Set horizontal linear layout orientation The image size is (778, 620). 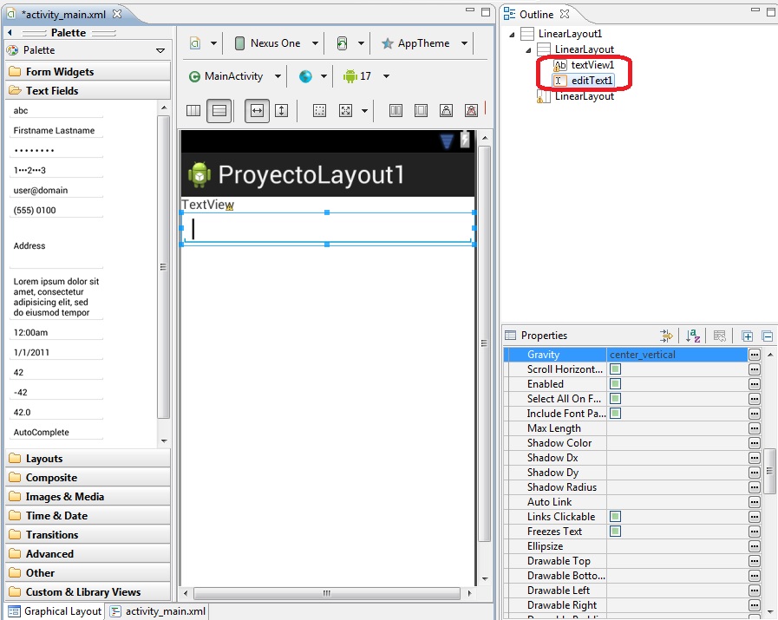[x=193, y=111]
